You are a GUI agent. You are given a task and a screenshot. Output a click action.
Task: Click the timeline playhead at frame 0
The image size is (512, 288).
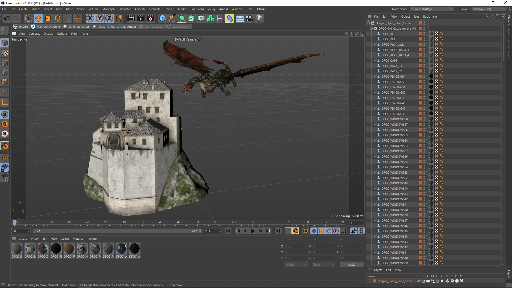coord(15,222)
